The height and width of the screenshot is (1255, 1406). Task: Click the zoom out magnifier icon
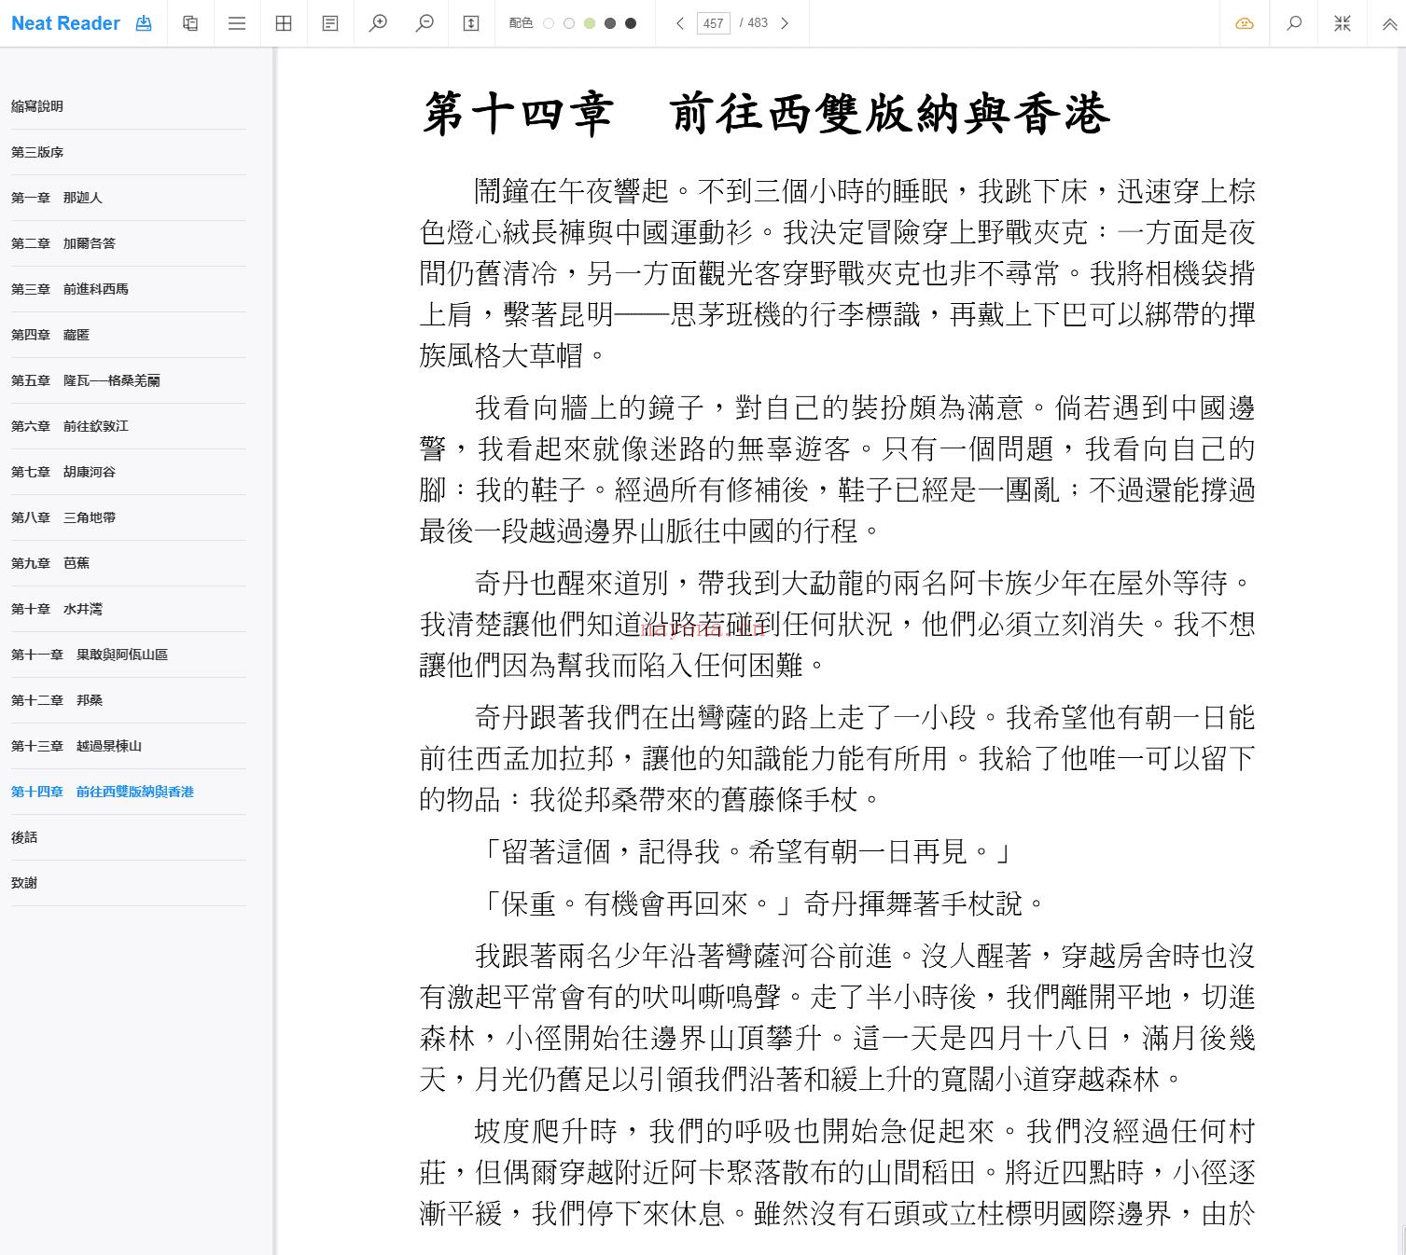click(x=425, y=23)
